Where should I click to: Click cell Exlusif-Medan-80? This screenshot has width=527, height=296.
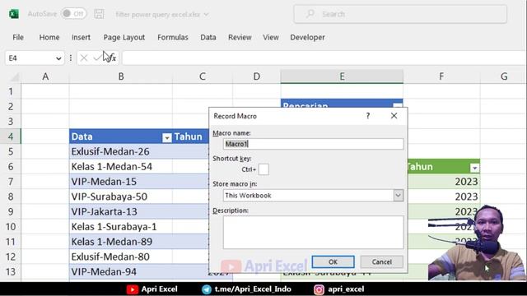click(x=121, y=257)
